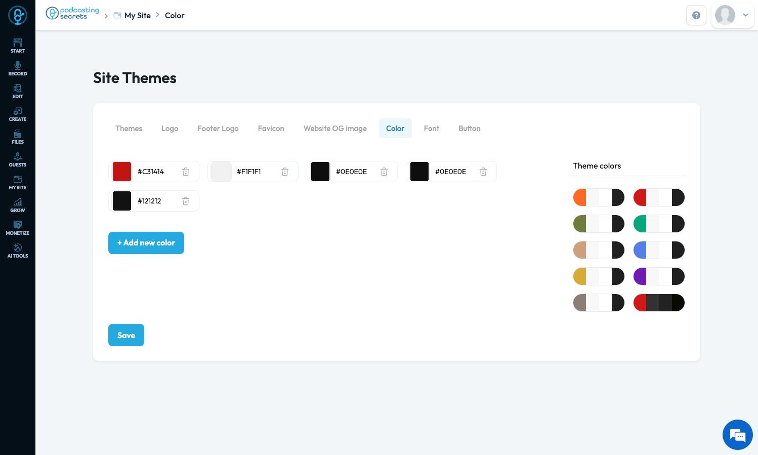Open the GROW analytics section
The image size is (758, 455).
(x=18, y=205)
